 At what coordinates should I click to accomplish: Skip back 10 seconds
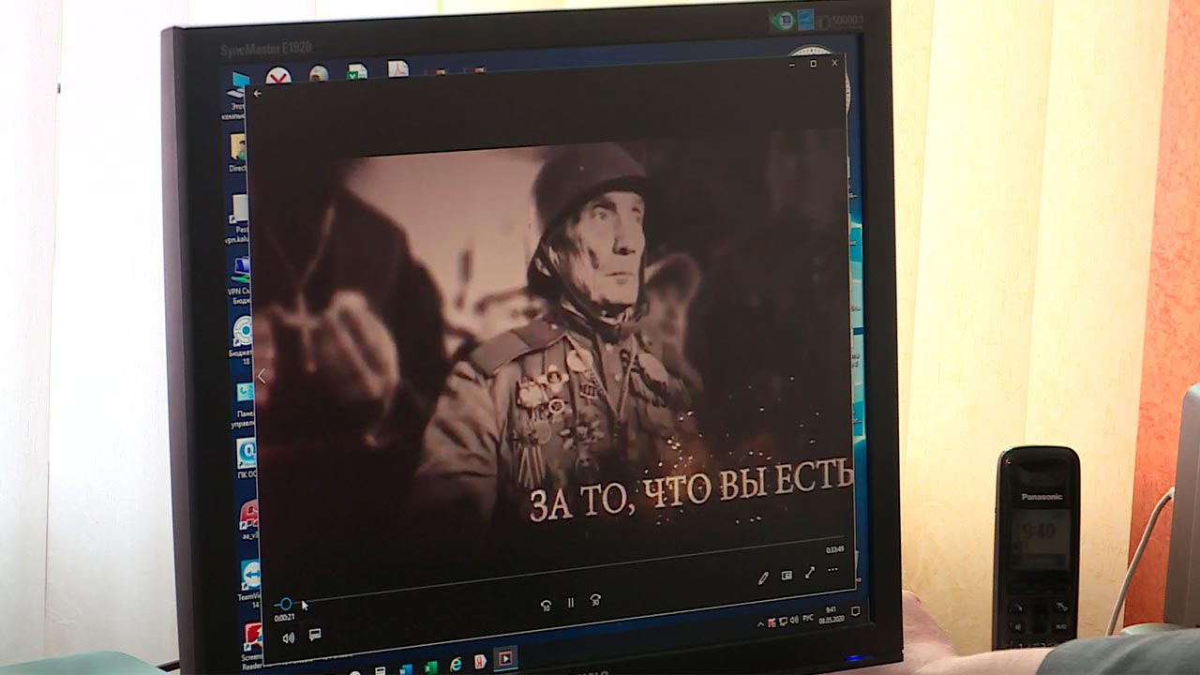(546, 606)
